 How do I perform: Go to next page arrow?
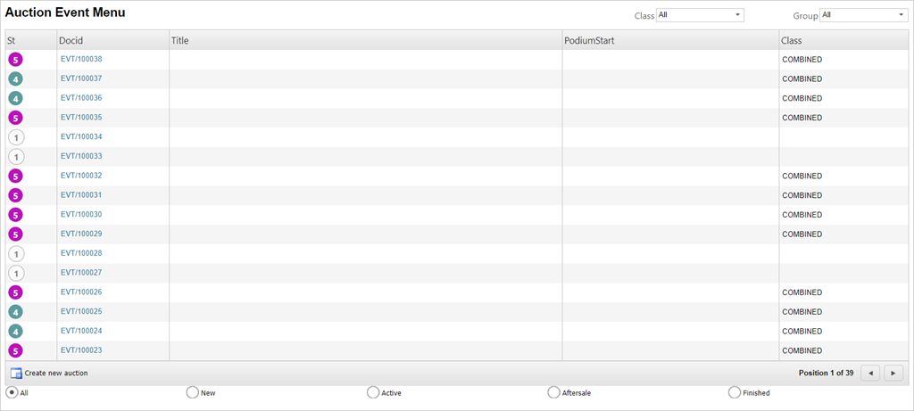point(893,374)
